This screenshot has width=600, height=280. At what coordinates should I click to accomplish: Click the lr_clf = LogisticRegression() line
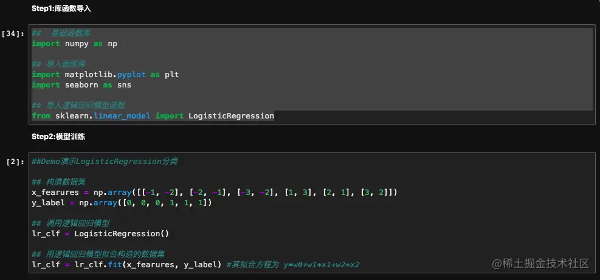click(x=100, y=234)
